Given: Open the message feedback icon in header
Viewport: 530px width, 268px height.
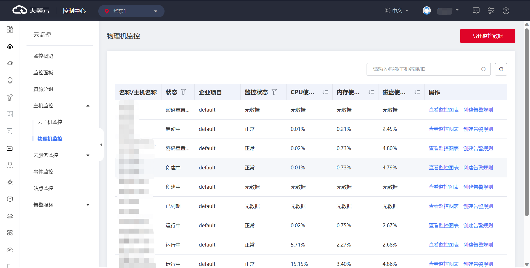Looking at the screenshot, I should coord(476,11).
